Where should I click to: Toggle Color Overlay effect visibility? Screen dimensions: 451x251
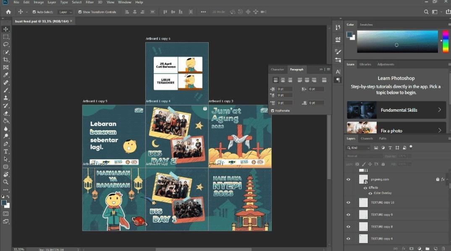[370, 193]
